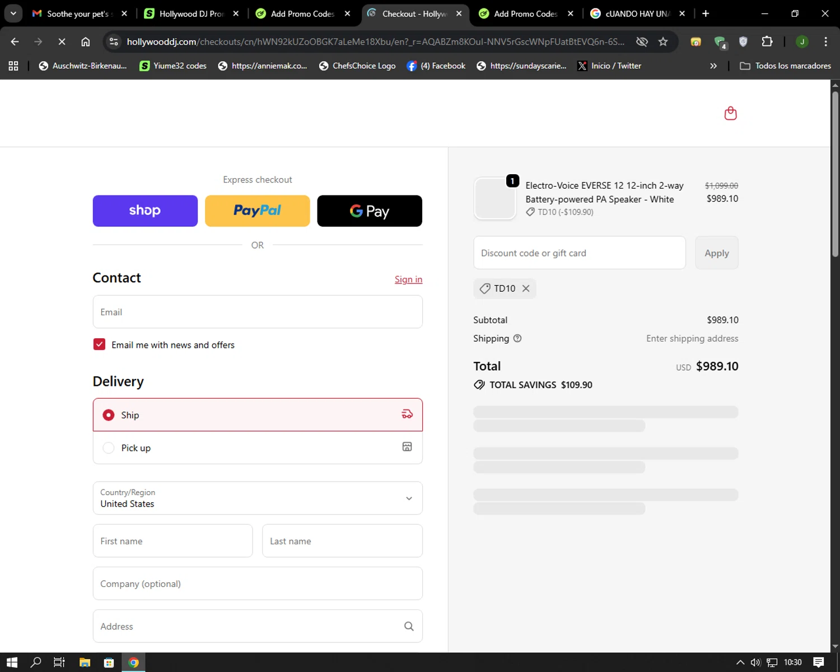Go back to the previous page

(x=15, y=41)
